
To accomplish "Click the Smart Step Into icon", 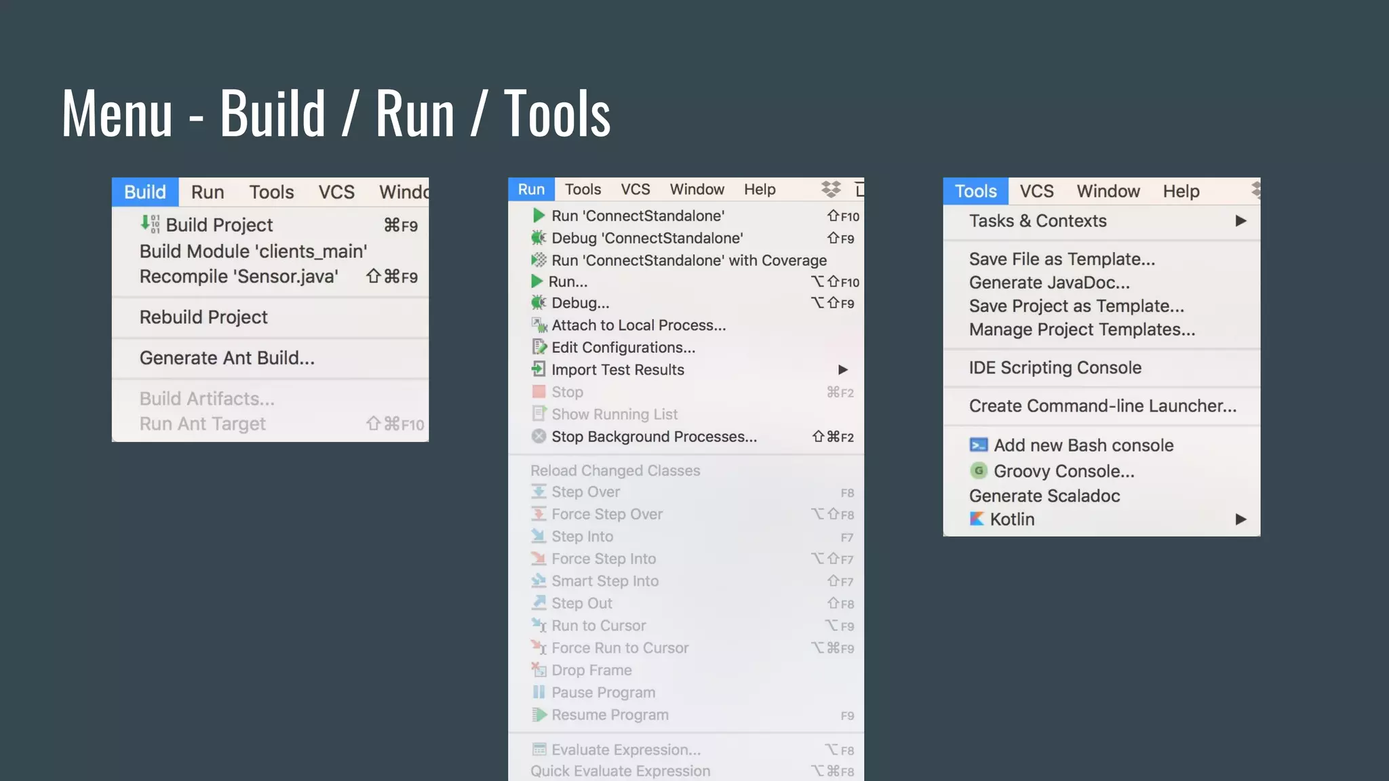I will click(x=539, y=581).
